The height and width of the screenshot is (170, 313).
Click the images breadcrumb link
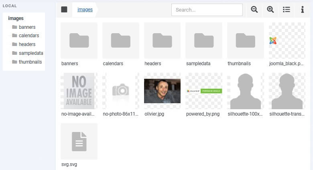(85, 10)
